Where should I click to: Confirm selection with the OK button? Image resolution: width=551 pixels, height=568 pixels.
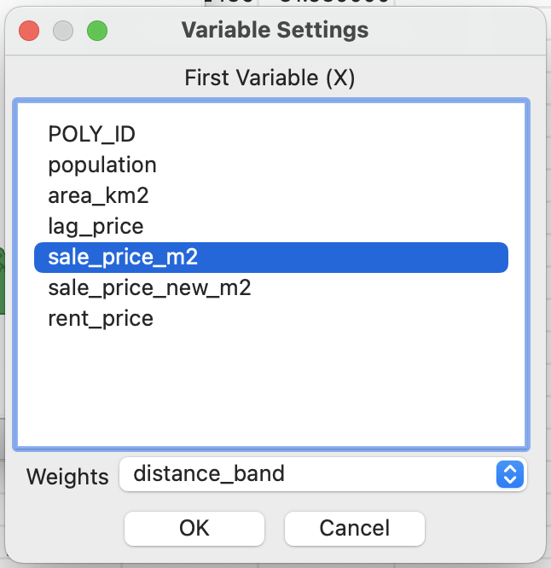click(x=194, y=528)
